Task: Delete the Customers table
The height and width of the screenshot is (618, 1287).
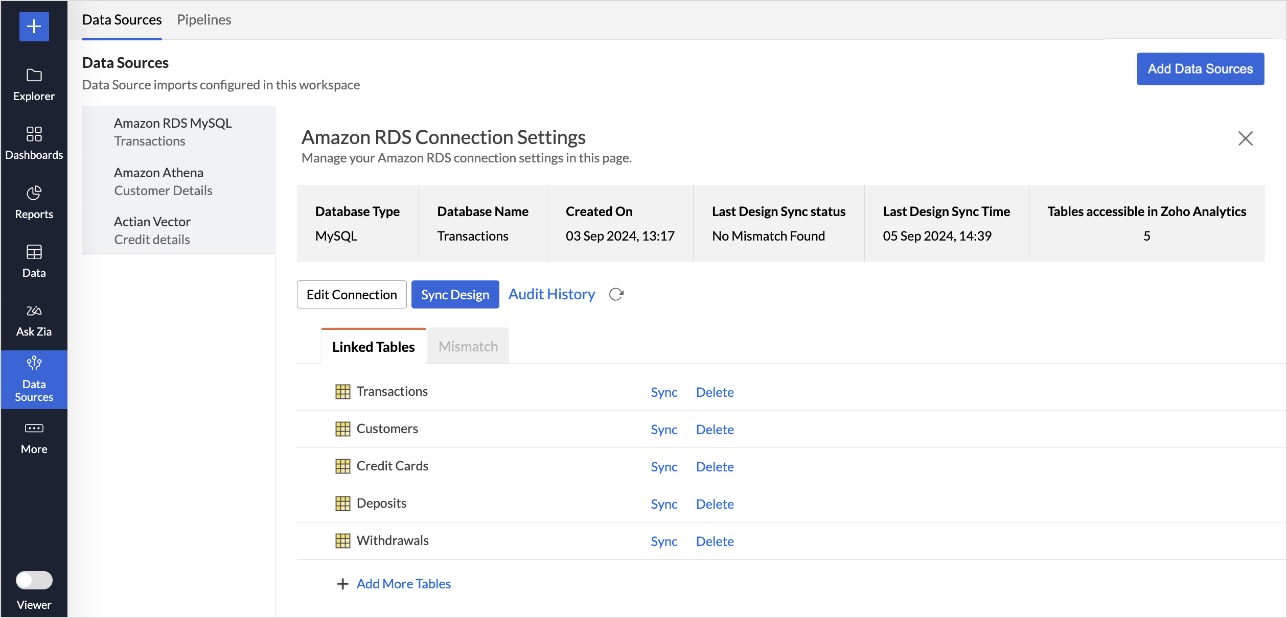Action: [715, 429]
